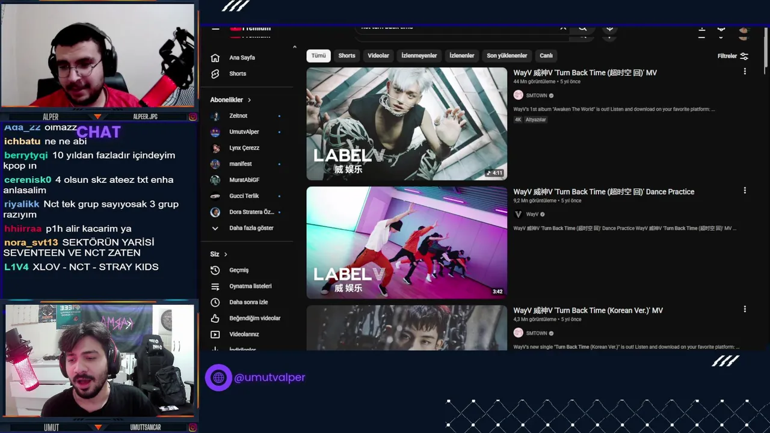Open the 'Ana Sayfa' sidebar label
Viewport: 770px width, 433px height.
point(242,58)
